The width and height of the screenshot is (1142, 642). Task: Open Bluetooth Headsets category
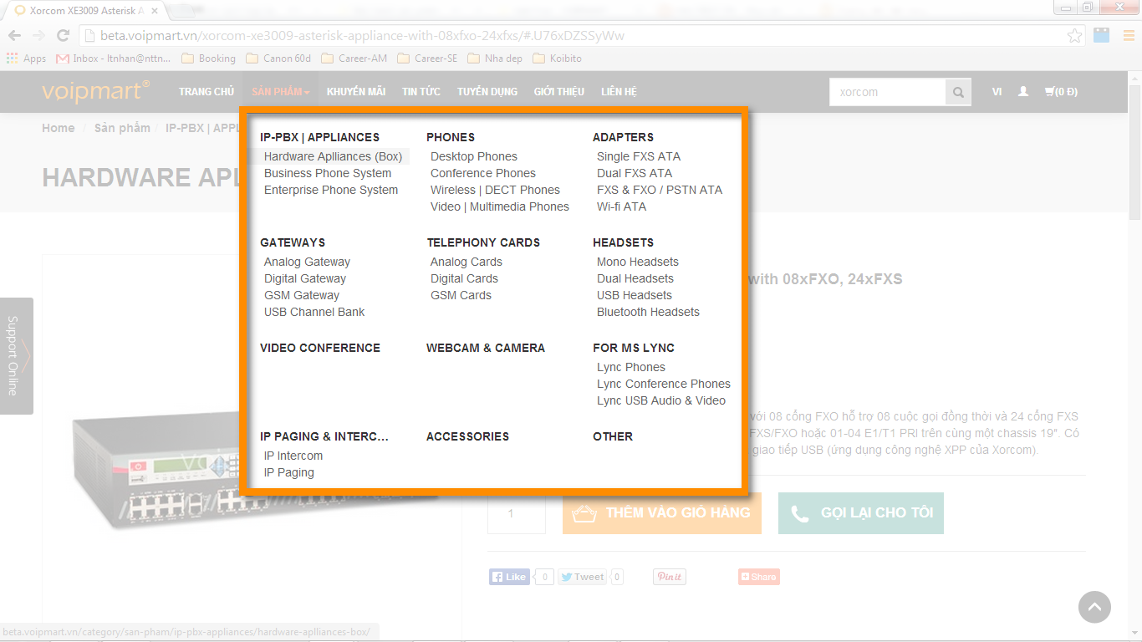[x=648, y=312]
